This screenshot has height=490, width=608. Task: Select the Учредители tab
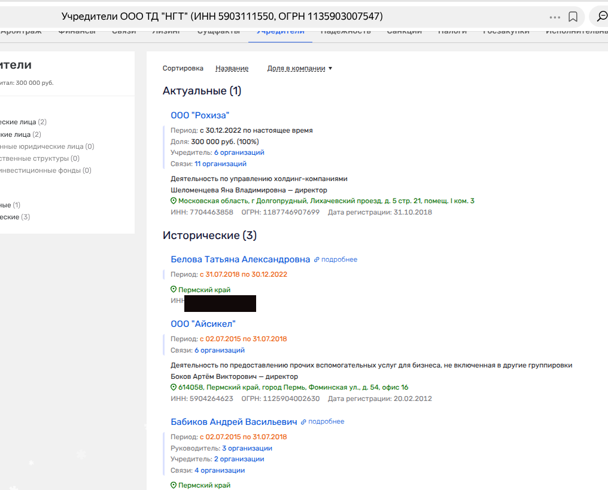[x=280, y=32]
